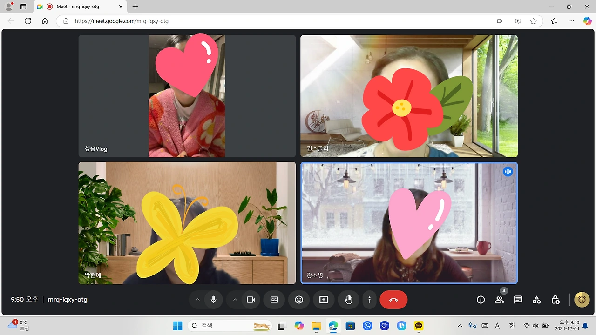Open camera permission icon in address bar

pos(500,21)
